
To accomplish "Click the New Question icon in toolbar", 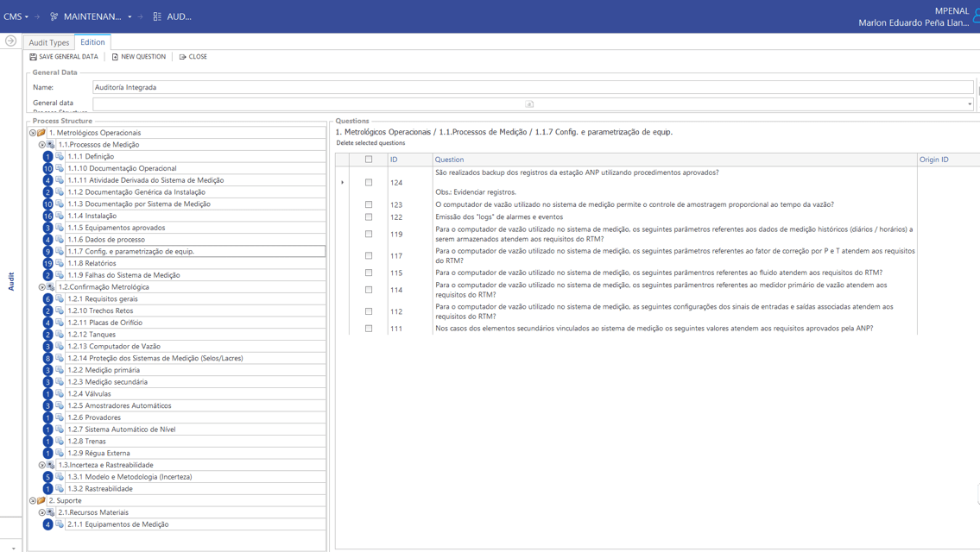I will [x=115, y=57].
